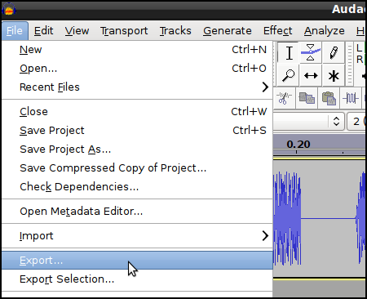Image resolution: width=367 pixels, height=299 pixels.
Task: Click the 0.20 timeline ruler mark
Action: point(298,145)
